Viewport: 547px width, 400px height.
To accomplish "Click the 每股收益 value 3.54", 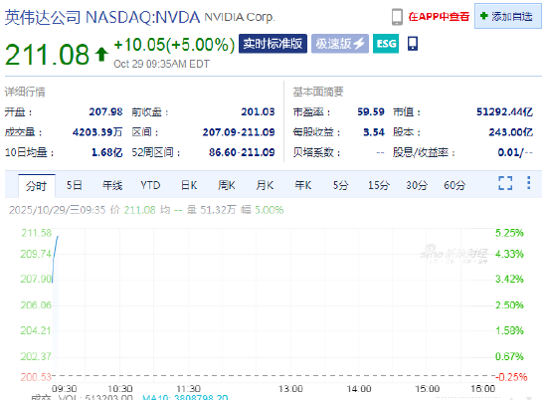I will click(x=374, y=132).
